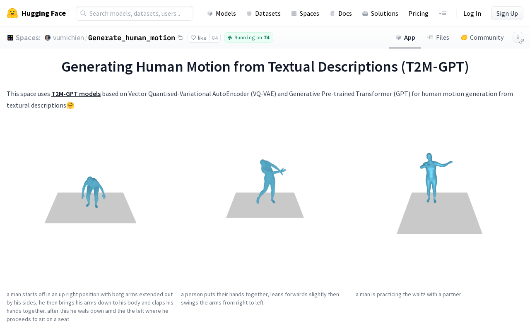Focus the search models, datasets, users field

(x=135, y=13)
